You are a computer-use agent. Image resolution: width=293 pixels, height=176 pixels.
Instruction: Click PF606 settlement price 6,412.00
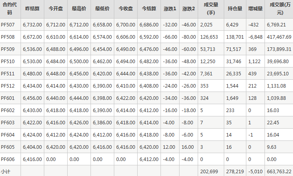point(149,159)
